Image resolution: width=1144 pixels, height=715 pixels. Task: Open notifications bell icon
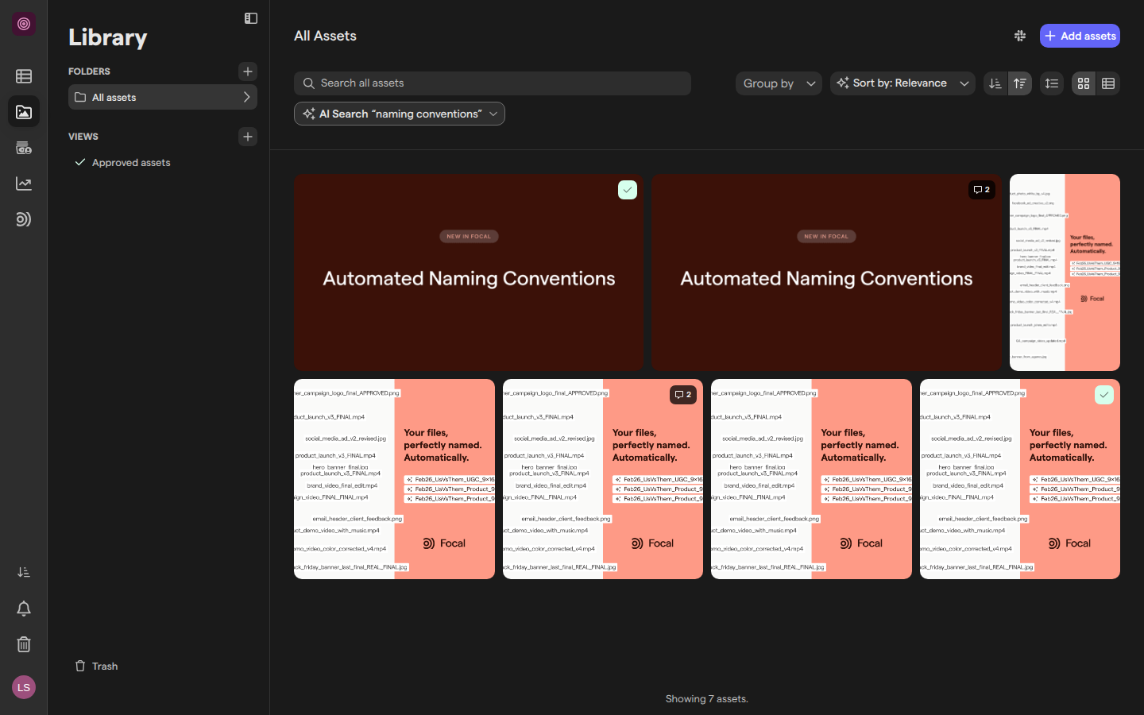click(x=24, y=609)
